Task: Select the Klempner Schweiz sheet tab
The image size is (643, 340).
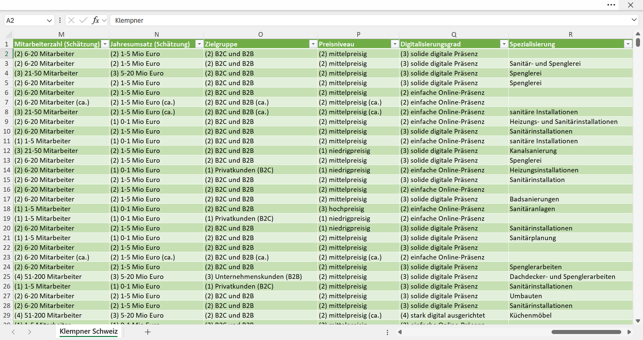Action: point(89,332)
